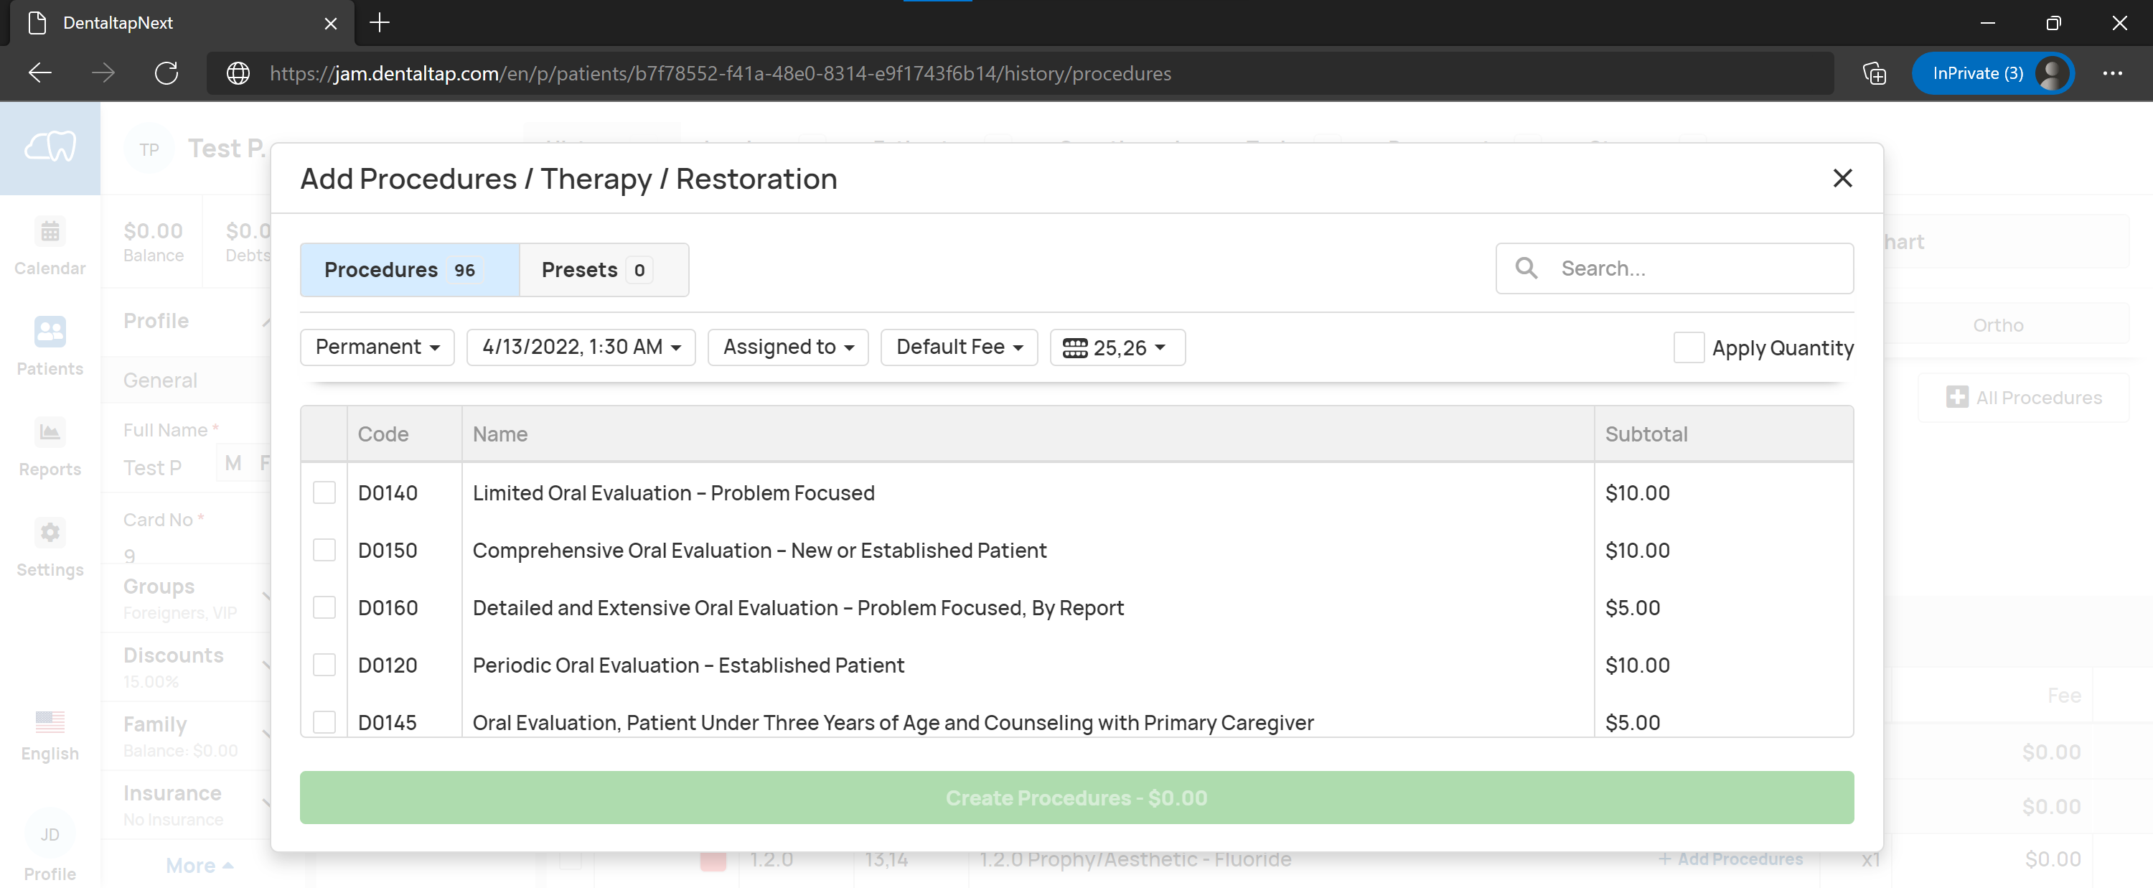This screenshot has height=888, width=2153.
Task: Switch to the Presets tab
Action: pyautogui.click(x=604, y=270)
